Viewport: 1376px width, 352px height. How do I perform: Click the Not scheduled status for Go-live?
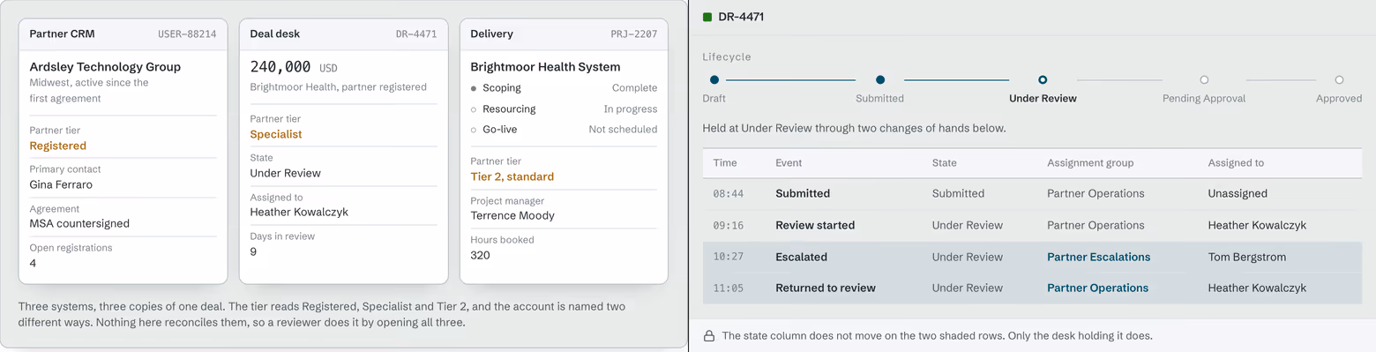click(x=623, y=130)
